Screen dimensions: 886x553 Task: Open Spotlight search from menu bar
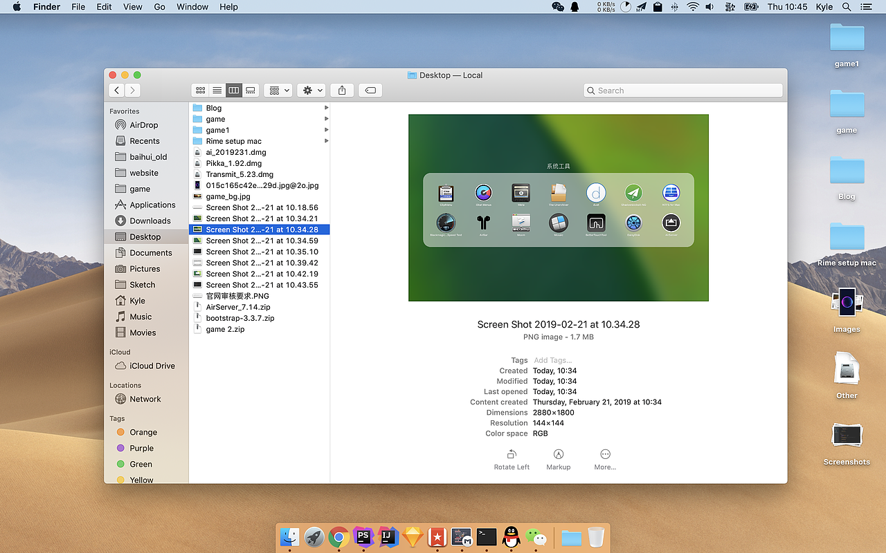pos(847,7)
